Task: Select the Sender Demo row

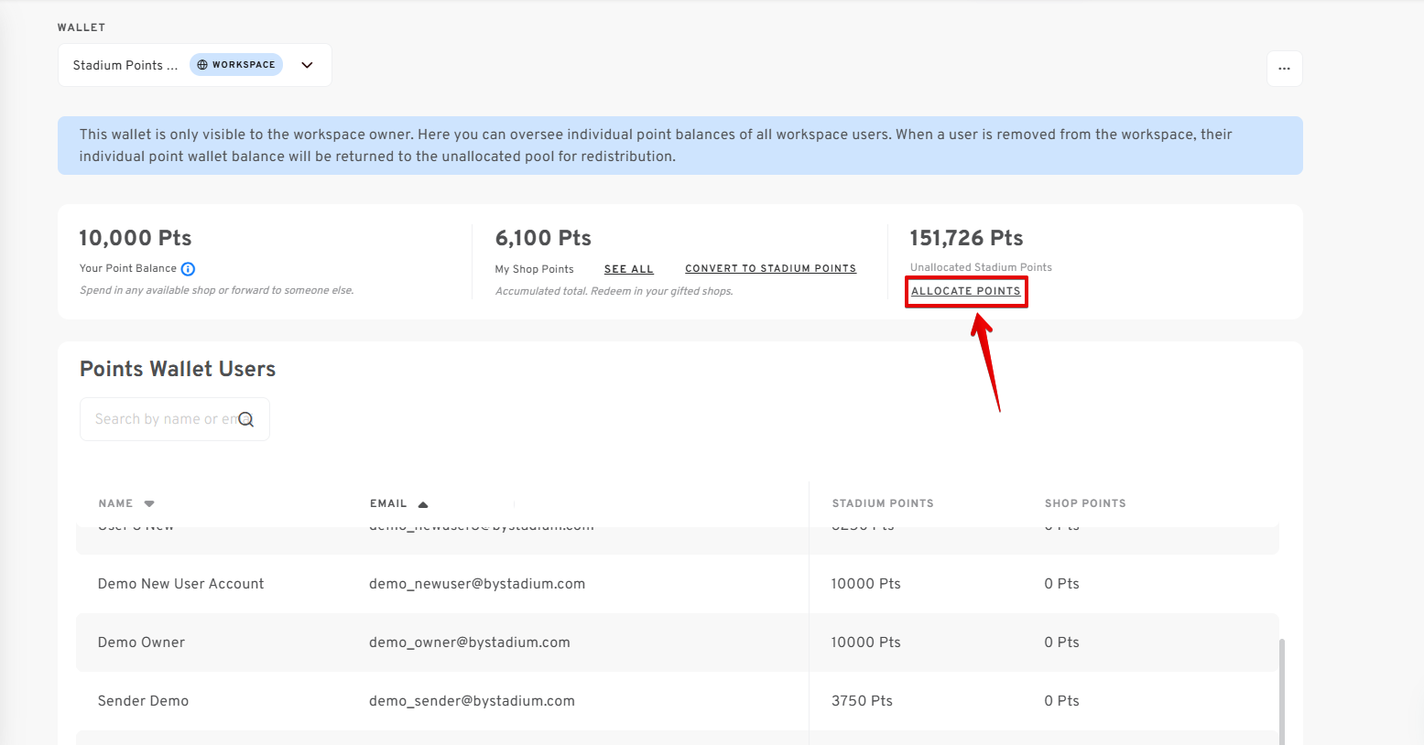Action: pos(678,701)
